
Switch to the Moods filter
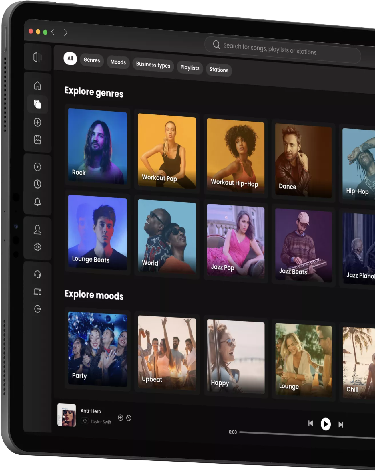[118, 62]
